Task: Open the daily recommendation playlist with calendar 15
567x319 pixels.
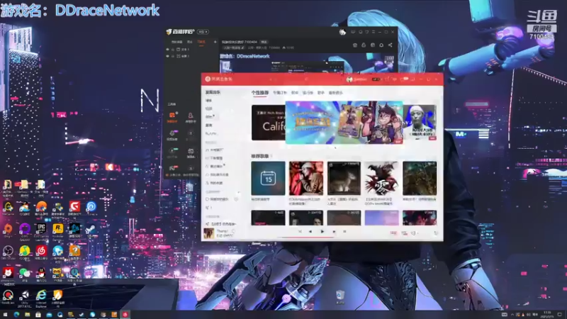Action: (268, 179)
